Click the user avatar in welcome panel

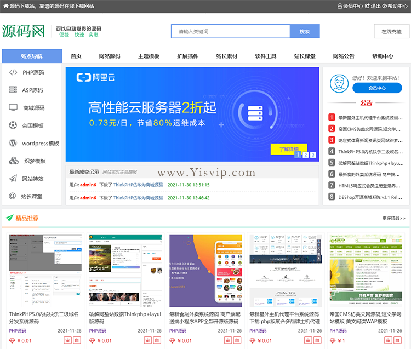tap(339, 84)
